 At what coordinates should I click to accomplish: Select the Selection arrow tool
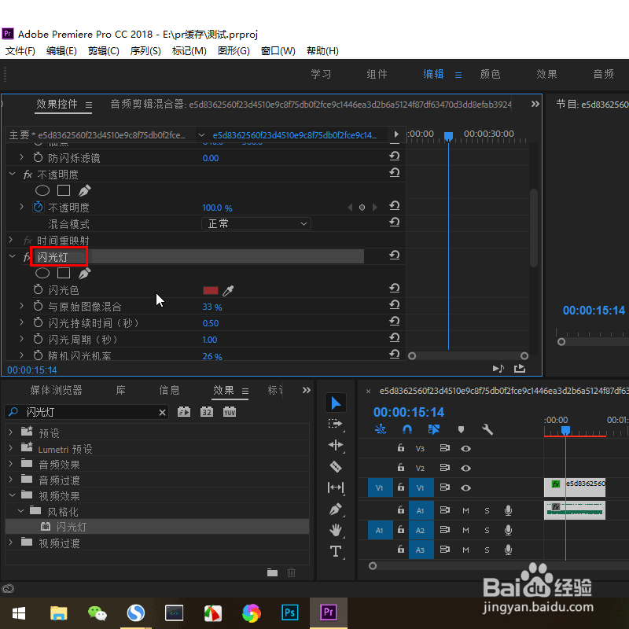[x=336, y=403]
